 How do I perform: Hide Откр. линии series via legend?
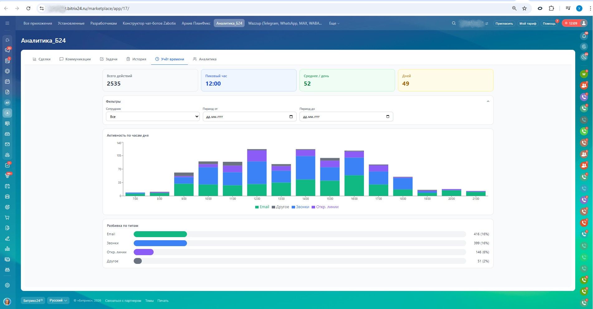[325, 207]
